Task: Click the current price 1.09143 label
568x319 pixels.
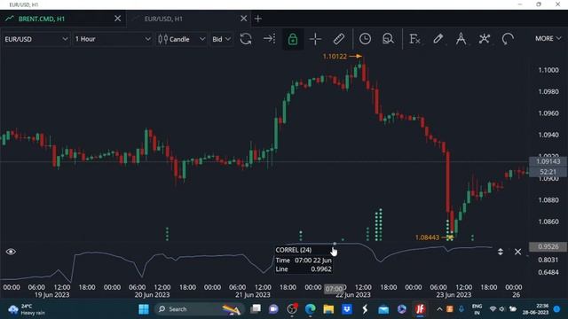Action: (x=548, y=161)
